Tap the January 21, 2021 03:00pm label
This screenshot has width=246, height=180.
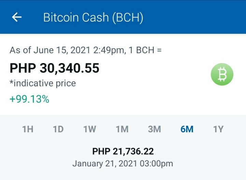123,164
